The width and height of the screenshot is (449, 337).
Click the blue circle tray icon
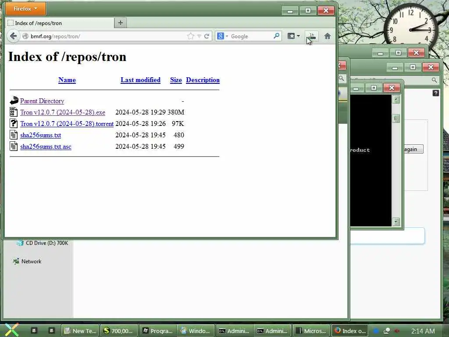tap(376, 331)
